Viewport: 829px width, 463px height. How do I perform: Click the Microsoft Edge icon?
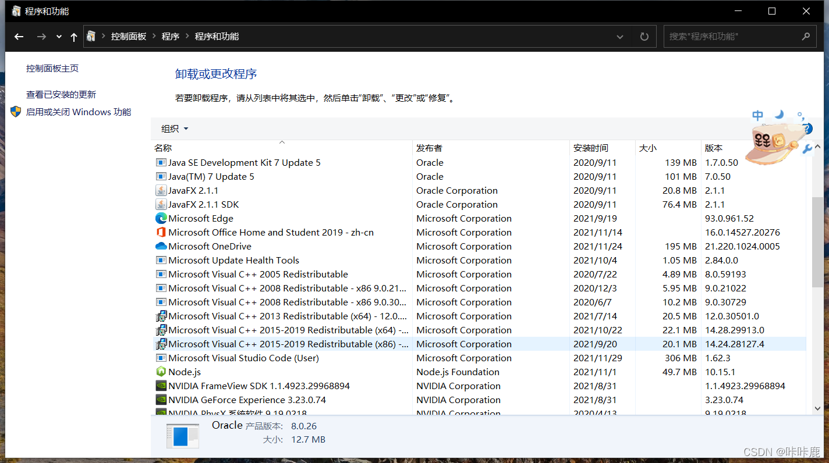coord(161,219)
